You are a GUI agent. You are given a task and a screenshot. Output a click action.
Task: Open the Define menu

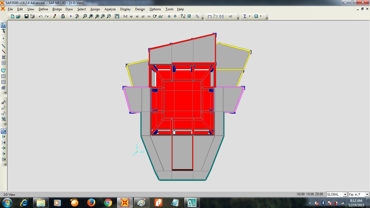pyautogui.click(x=43, y=9)
